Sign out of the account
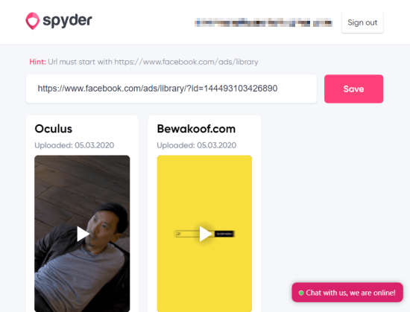410x312 pixels. (x=362, y=22)
